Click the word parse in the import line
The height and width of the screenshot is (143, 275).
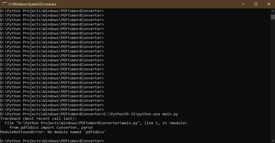[87, 128]
